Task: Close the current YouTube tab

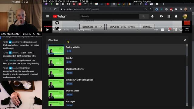Action: point(114,4)
